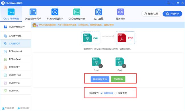The image size is (185, 111).
Task: Select the 1.caj file thumbnail
Action: pos(96,62)
